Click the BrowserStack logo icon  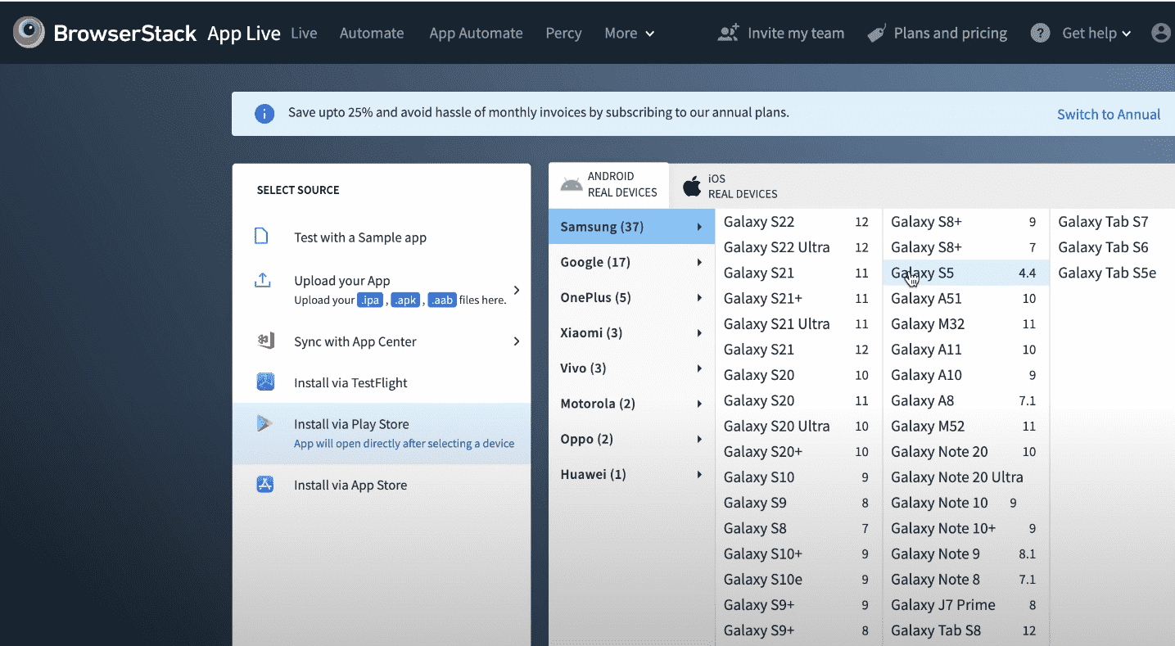point(29,33)
